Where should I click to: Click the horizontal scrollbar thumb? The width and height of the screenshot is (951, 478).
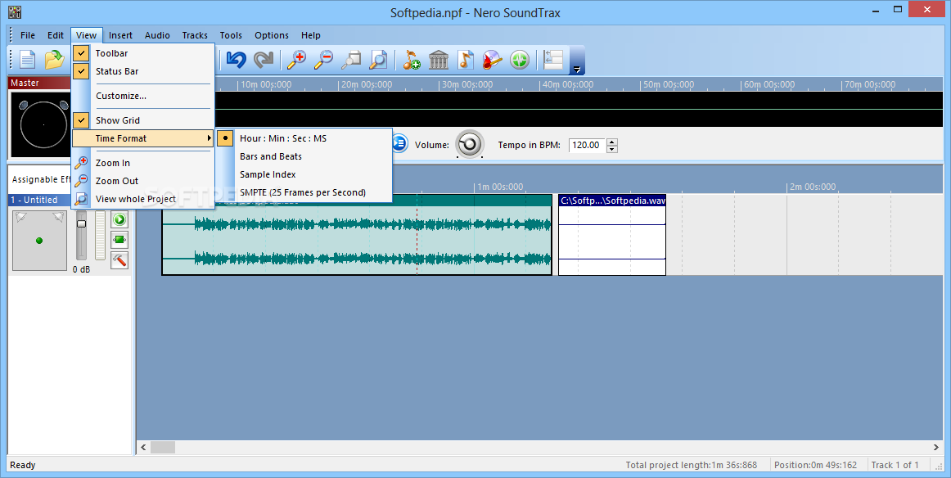pos(163,447)
